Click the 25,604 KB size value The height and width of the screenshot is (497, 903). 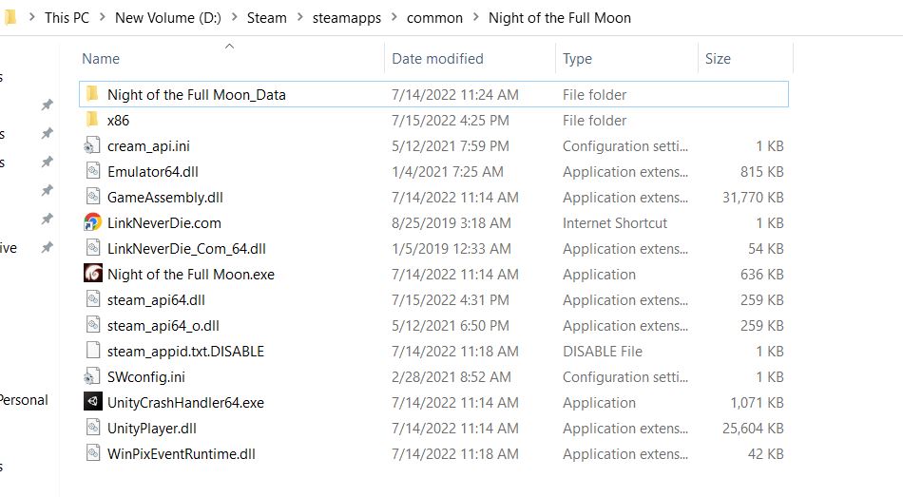pos(753,429)
